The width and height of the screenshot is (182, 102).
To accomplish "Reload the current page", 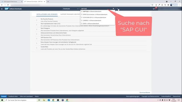I will tap(8, 5).
